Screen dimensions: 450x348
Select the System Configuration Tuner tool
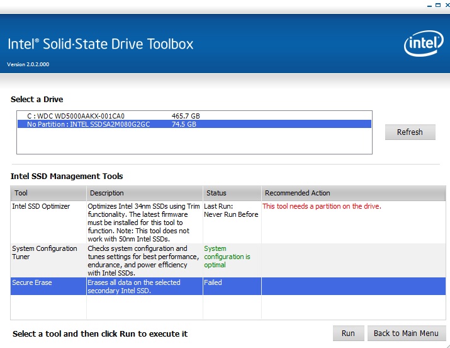(x=228, y=260)
